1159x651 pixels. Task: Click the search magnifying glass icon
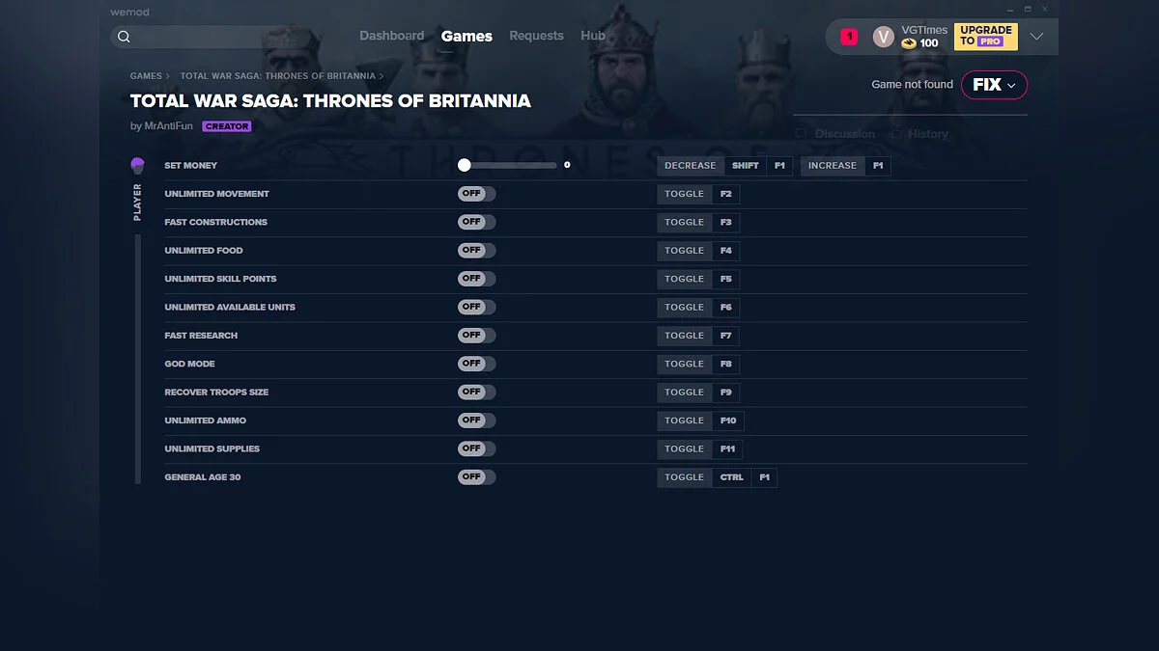point(124,36)
